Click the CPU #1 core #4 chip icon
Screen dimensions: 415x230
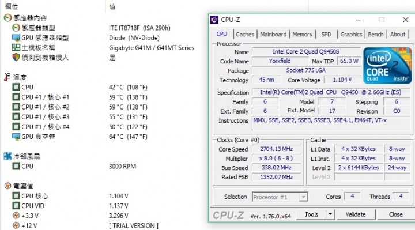pyautogui.click(x=16, y=126)
